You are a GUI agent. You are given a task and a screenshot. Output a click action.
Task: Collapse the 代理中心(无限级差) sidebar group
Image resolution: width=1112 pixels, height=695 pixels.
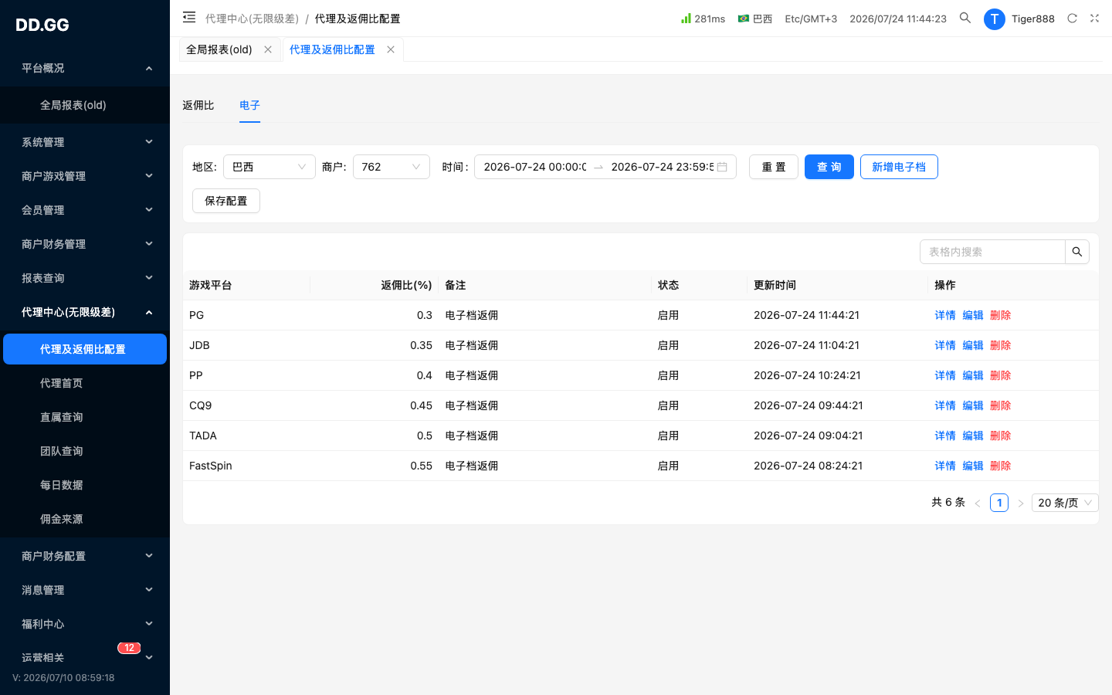85,312
